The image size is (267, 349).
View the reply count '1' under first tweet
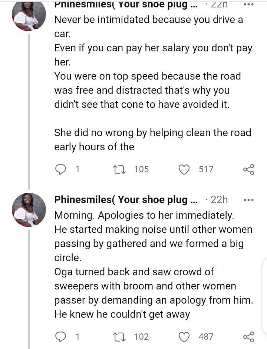71,169
